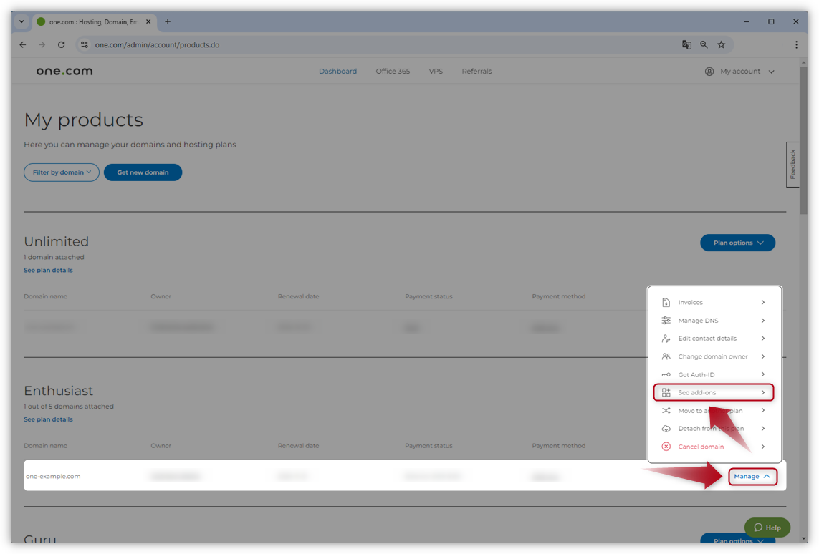Screen dimensions: 819x554
Task: Open the Filter by domain dropdown
Action: pos(62,172)
